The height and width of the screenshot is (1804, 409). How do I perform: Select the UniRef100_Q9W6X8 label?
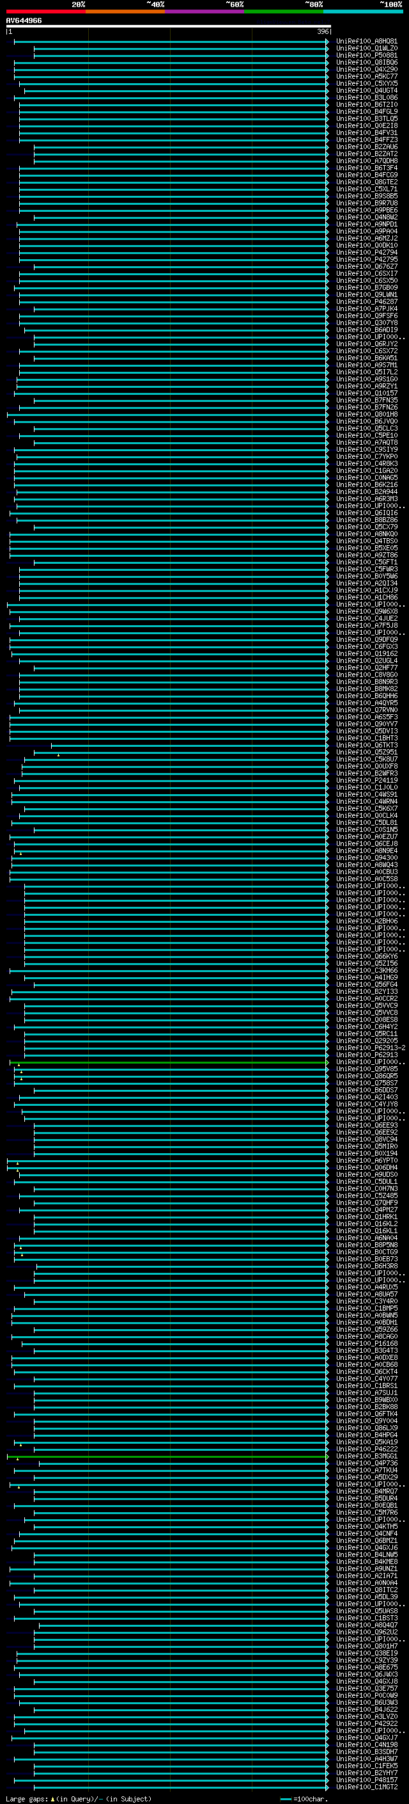tap(367, 611)
